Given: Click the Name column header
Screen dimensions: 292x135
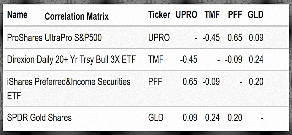Looking at the screenshot, I should click(x=17, y=14).
